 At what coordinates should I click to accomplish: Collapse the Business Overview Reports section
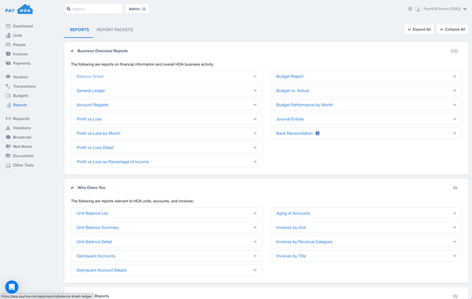(x=72, y=51)
